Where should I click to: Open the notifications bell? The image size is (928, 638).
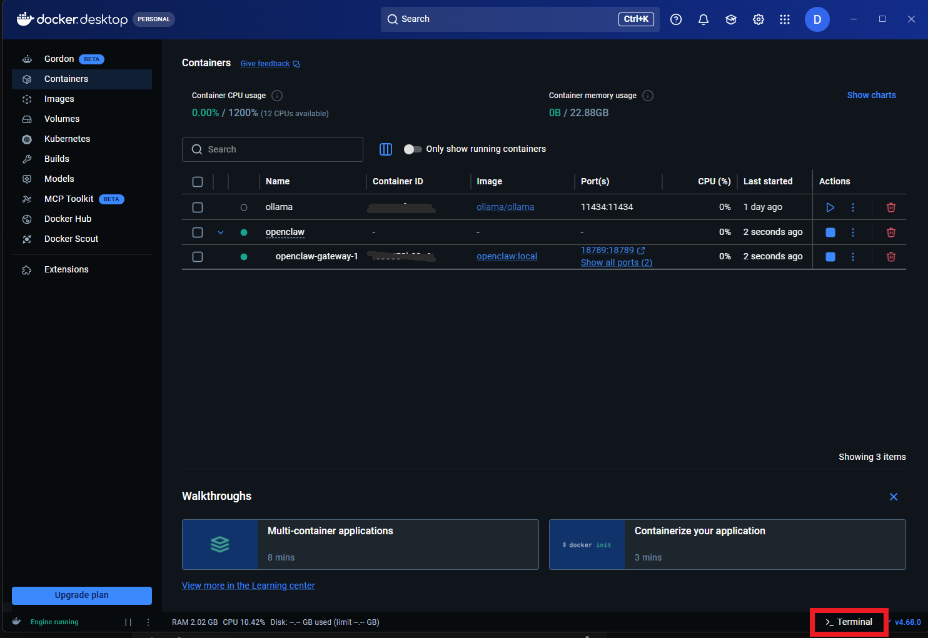pyautogui.click(x=704, y=19)
